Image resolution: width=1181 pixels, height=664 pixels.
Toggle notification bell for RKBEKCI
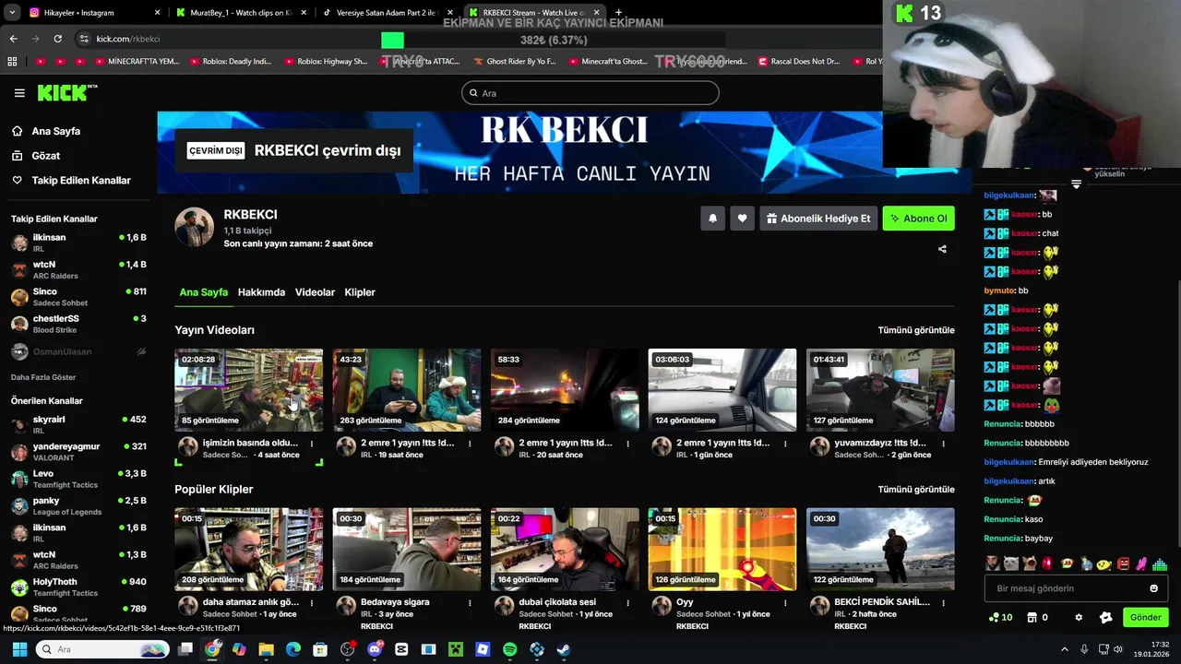click(x=712, y=219)
